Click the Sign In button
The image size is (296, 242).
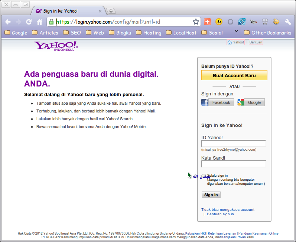(x=211, y=195)
